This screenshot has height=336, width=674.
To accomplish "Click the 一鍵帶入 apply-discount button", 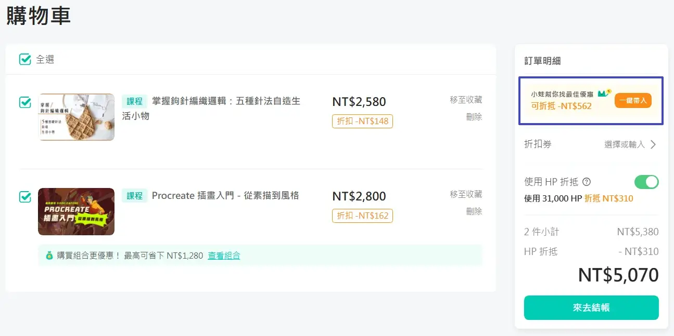I will pyautogui.click(x=633, y=100).
